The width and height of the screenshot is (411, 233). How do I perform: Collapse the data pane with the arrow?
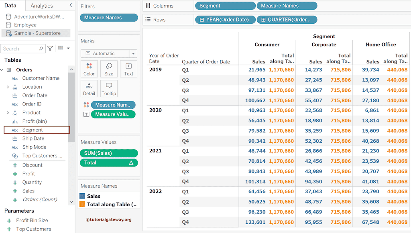pyautogui.click(x=71, y=5)
